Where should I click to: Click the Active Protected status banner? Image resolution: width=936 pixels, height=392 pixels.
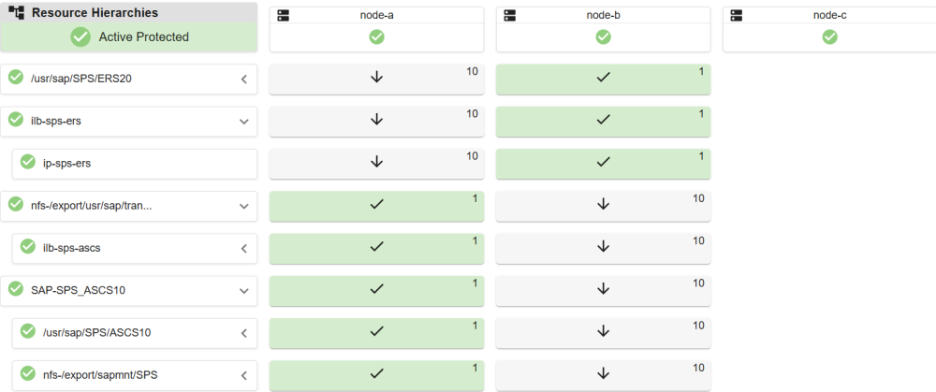tap(129, 37)
